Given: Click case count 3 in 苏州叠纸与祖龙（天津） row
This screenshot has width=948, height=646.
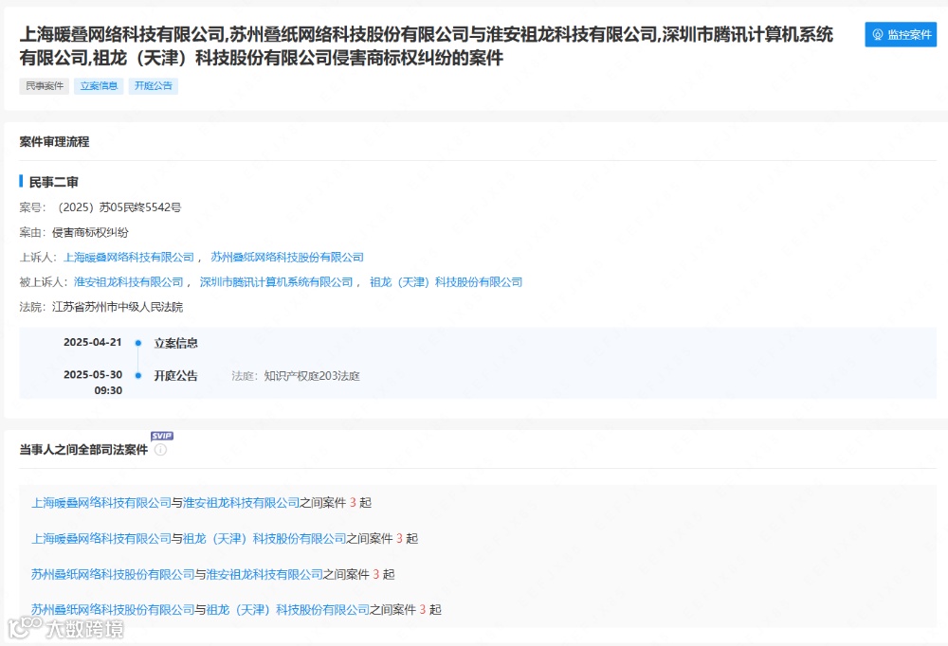Looking at the screenshot, I should pyautogui.click(x=423, y=610).
